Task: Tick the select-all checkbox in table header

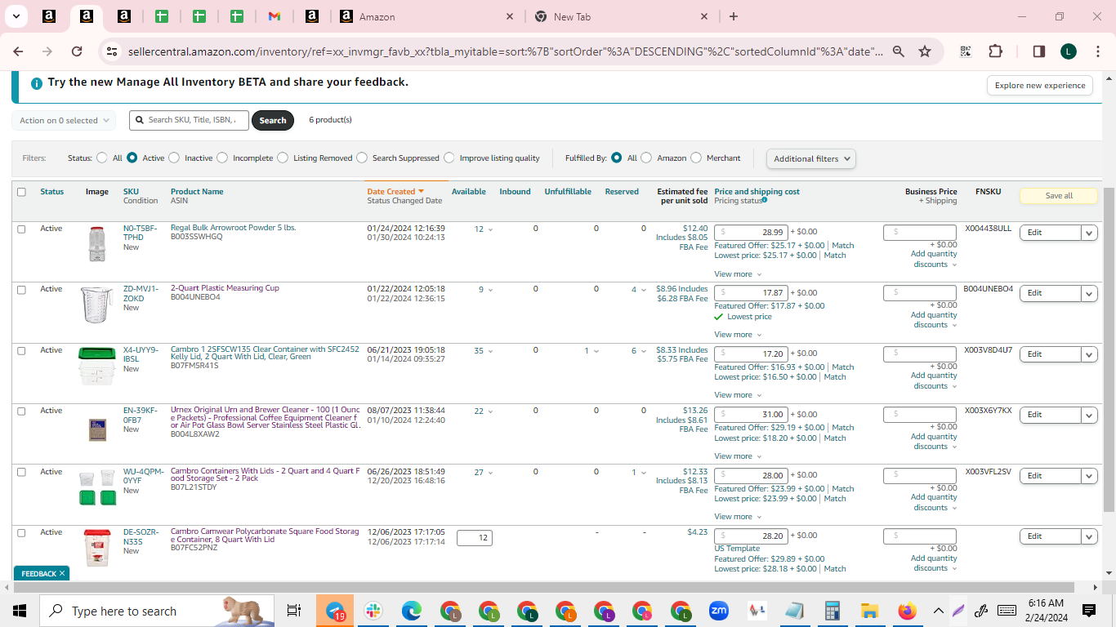Action: [x=21, y=192]
